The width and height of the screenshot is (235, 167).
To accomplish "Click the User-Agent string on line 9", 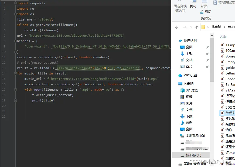I will 111,46.
